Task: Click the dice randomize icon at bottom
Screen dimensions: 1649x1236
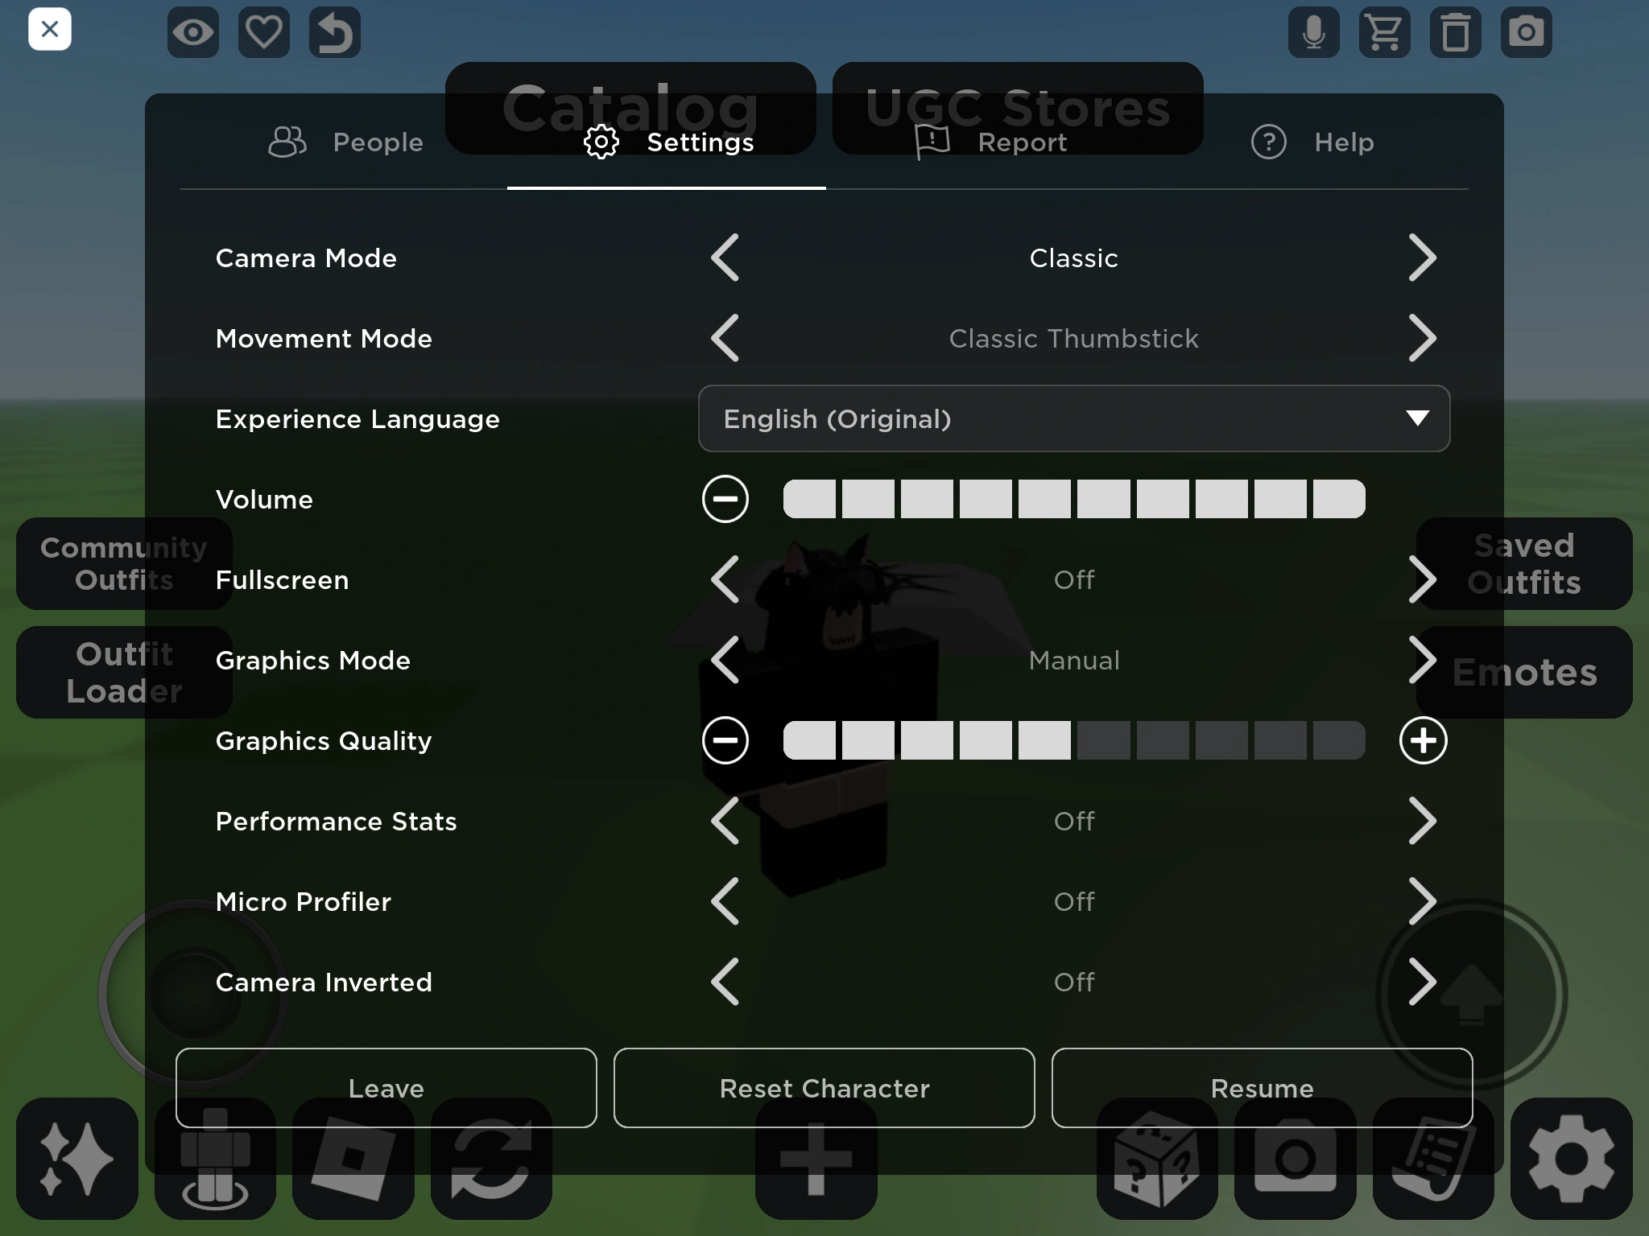Action: [1157, 1159]
